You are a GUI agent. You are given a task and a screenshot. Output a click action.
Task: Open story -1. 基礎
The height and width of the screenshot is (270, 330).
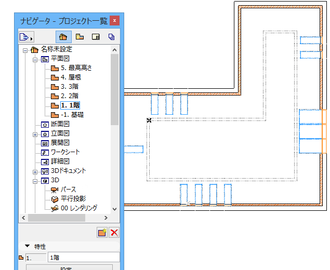click(x=72, y=115)
